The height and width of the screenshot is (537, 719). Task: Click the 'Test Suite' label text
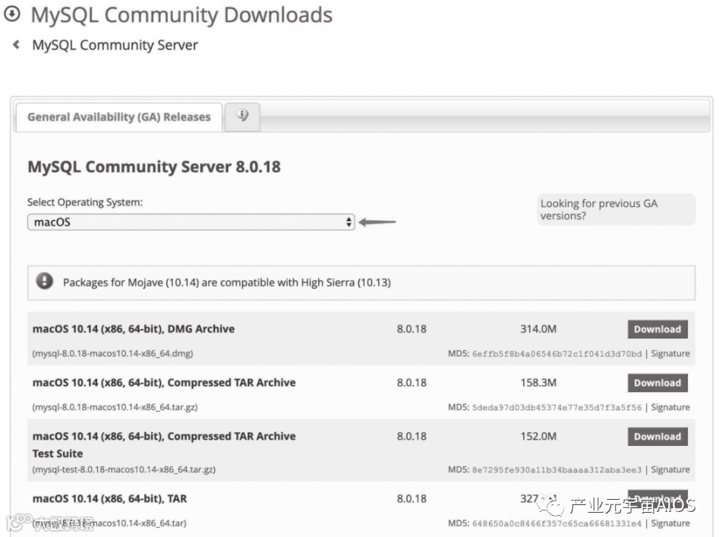(x=58, y=453)
